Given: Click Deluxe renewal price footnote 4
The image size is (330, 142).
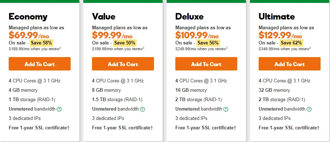Looking at the screenshot, I should [x=227, y=48].
